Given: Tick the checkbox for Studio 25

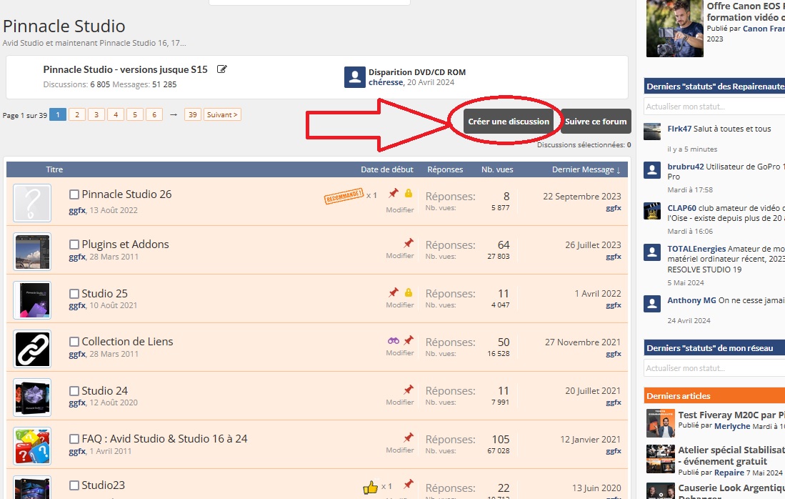Looking at the screenshot, I should click(x=74, y=294).
